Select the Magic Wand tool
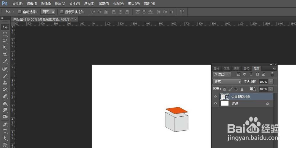This screenshot has height=148, width=296. click(x=5, y=48)
